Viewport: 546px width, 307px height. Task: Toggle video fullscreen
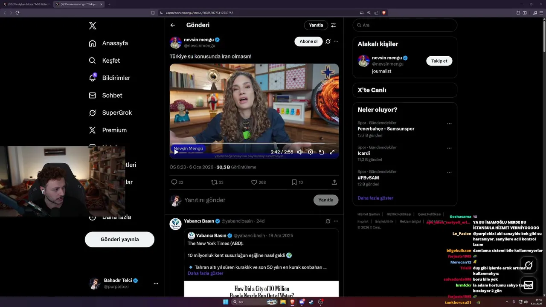point(332,152)
